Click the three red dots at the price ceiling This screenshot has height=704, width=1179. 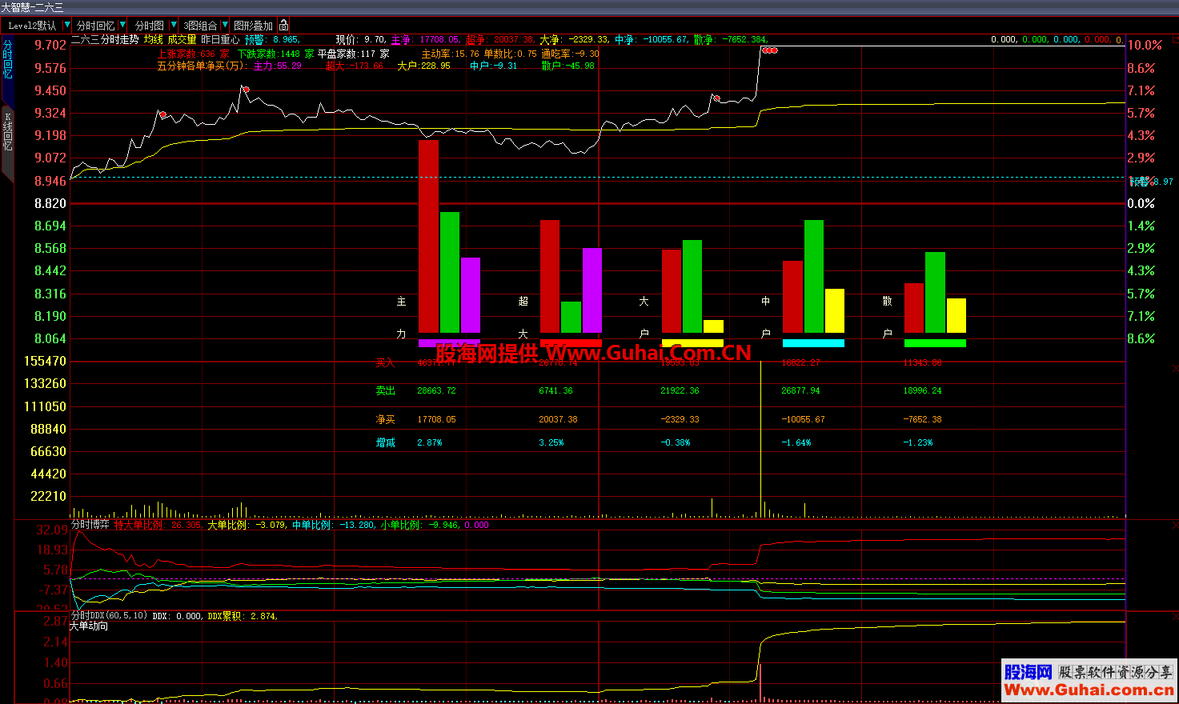click(769, 50)
